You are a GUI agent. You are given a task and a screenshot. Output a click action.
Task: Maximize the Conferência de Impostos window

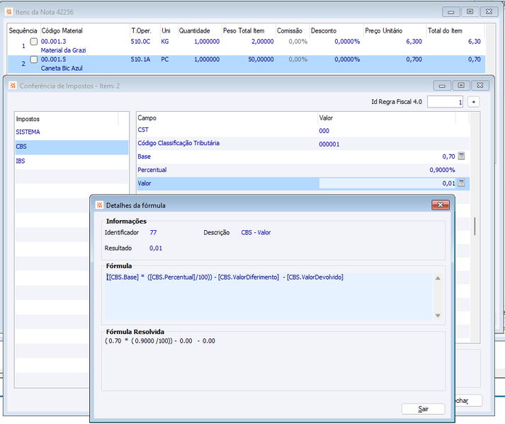(461, 86)
